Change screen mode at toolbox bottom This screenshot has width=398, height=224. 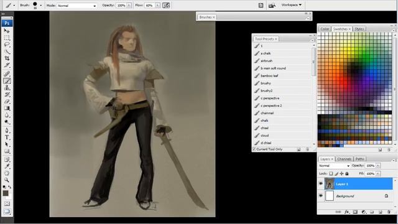click(7, 212)
